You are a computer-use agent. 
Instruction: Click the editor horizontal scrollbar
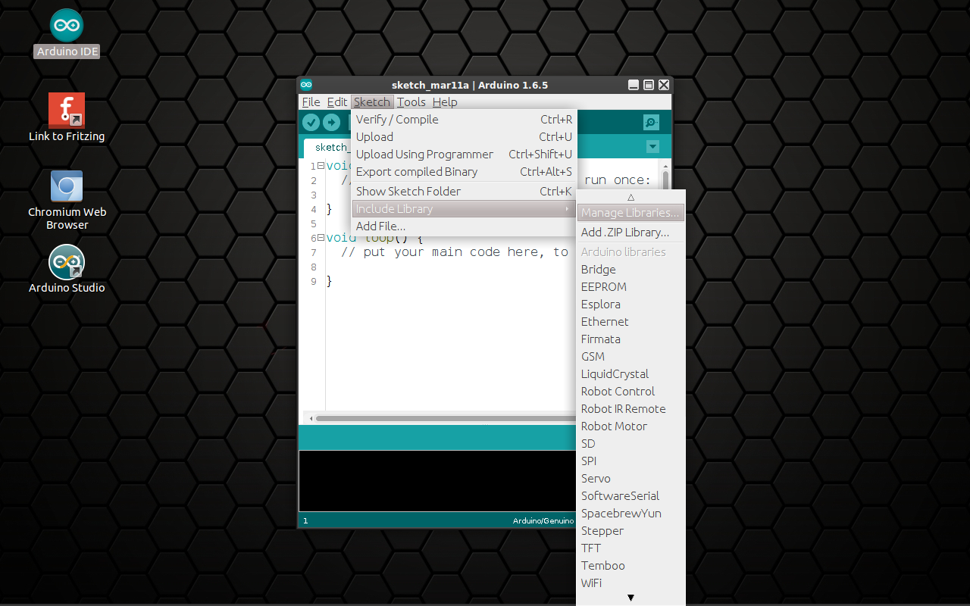[446, 418]
